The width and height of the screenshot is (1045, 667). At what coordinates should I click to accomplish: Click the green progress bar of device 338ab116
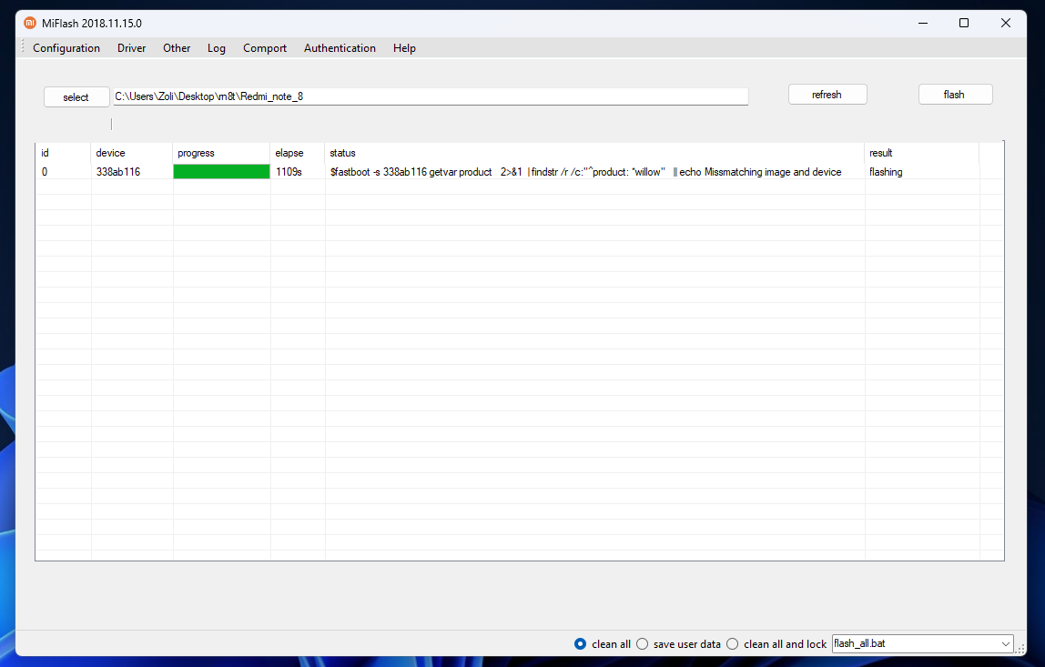tap(221, 172)
